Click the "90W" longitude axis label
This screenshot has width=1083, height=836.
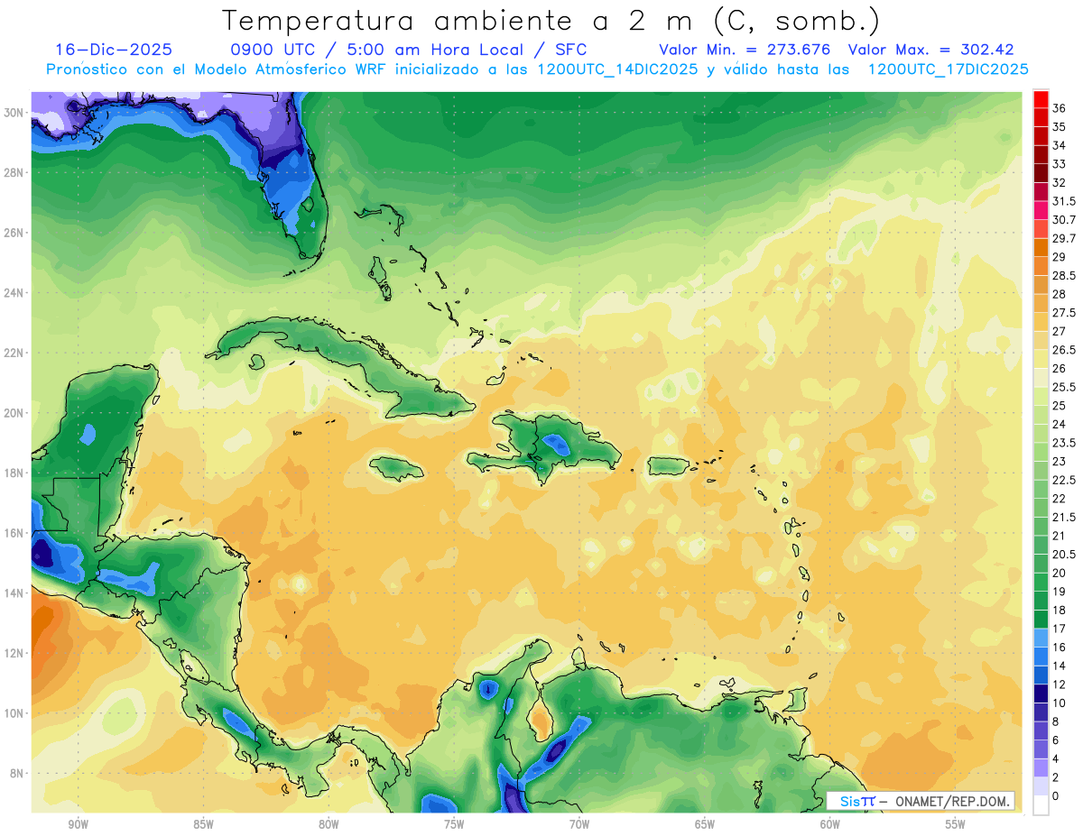tap(78, 824)
